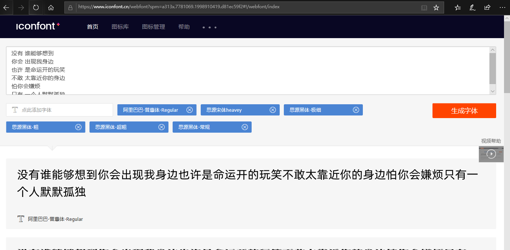Viewport: 510px width, 250px height.
Task: Click the 视频帮助 link
Action: tap(491, 141)
